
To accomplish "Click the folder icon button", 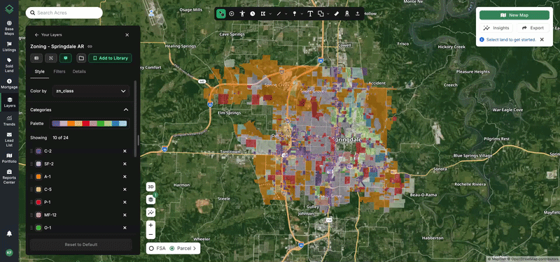I will (81, 58).
